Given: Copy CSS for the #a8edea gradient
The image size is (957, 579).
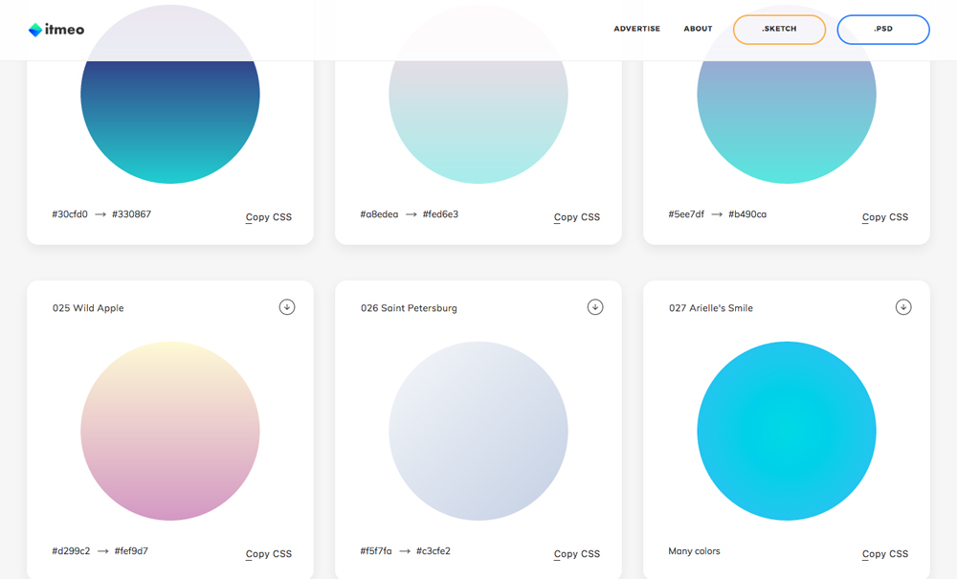Looking at the screenshot, I should [577, 217].
